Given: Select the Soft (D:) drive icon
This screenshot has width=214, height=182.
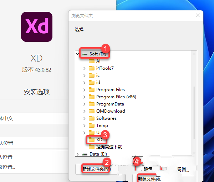Looking at the screenshot, I should click(85, 54).
